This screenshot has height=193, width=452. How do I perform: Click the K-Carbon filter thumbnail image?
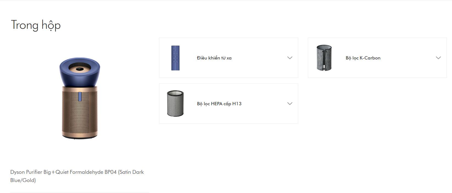324,58
